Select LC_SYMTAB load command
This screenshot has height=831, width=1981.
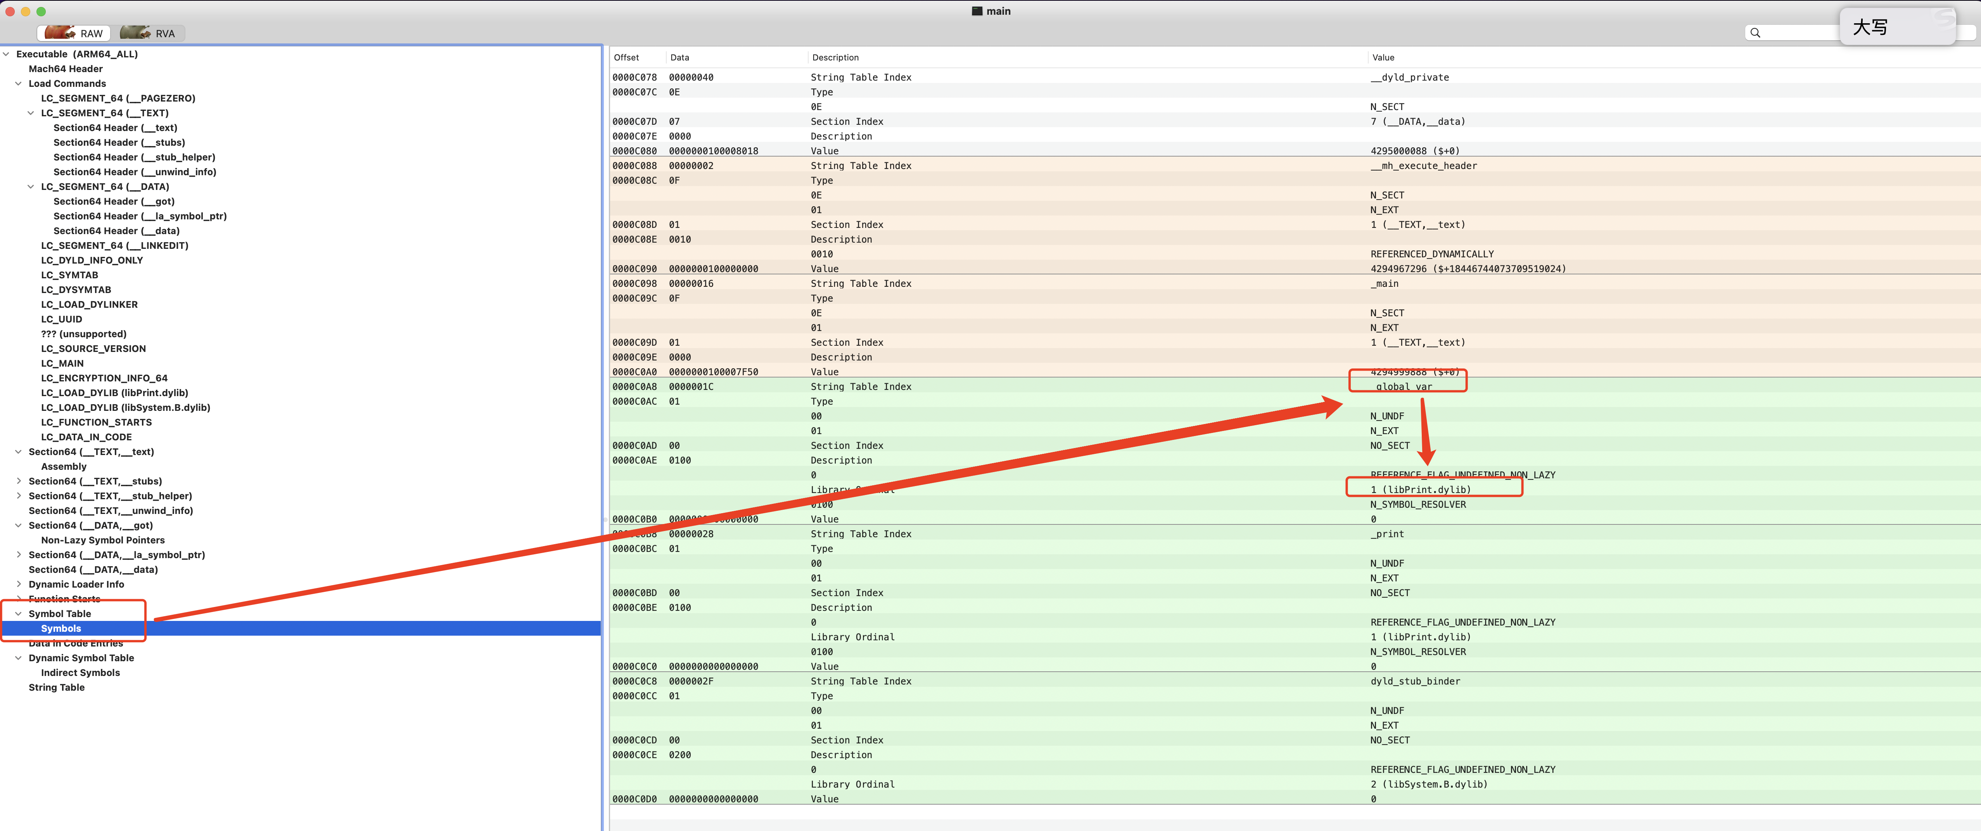pyautogui.click(x=69, y=275)
